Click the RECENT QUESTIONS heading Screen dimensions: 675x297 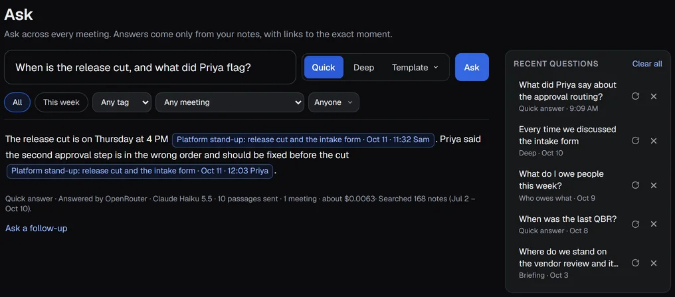click(x=556, y=64)
